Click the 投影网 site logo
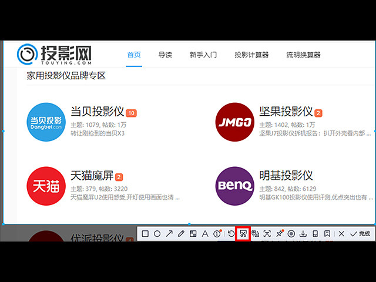 tap(55, 55)
